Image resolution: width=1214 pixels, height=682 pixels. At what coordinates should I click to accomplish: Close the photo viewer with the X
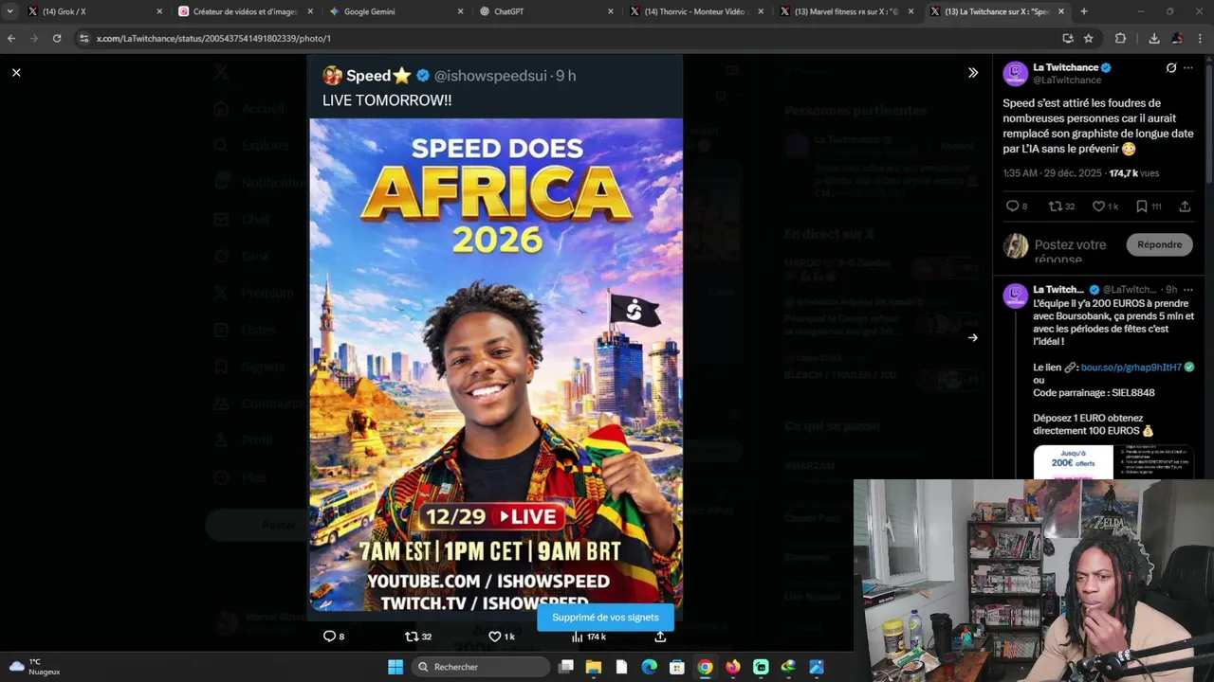point(16,72)
